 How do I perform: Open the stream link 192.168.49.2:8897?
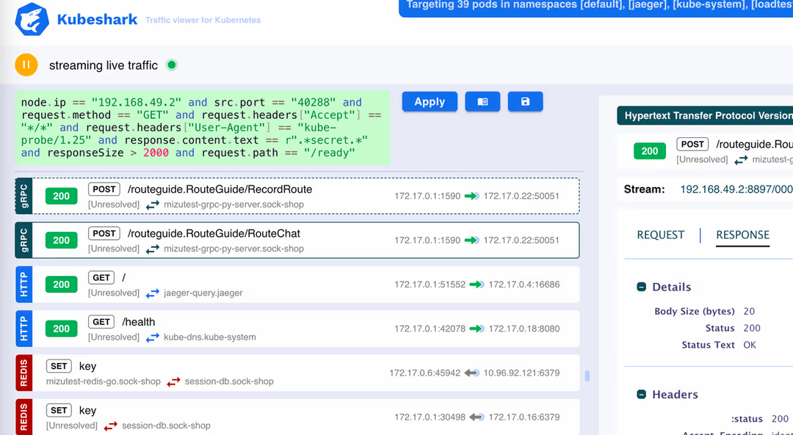736,189
